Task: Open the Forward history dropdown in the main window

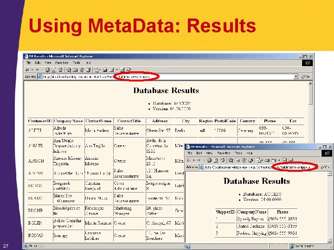Action: pyautogui.click(x=42, y=70)
